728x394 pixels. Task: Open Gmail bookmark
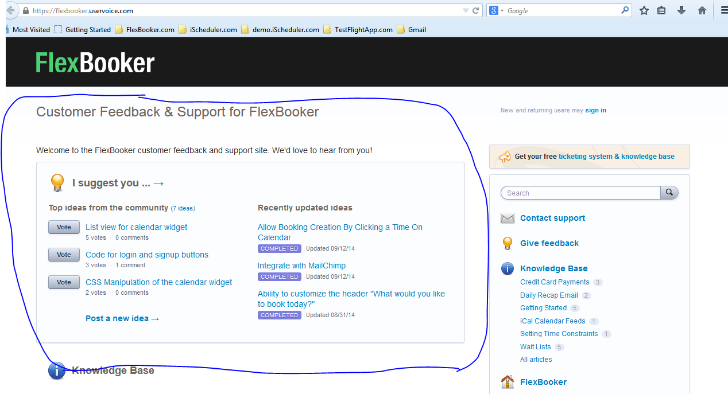[412, 30]
